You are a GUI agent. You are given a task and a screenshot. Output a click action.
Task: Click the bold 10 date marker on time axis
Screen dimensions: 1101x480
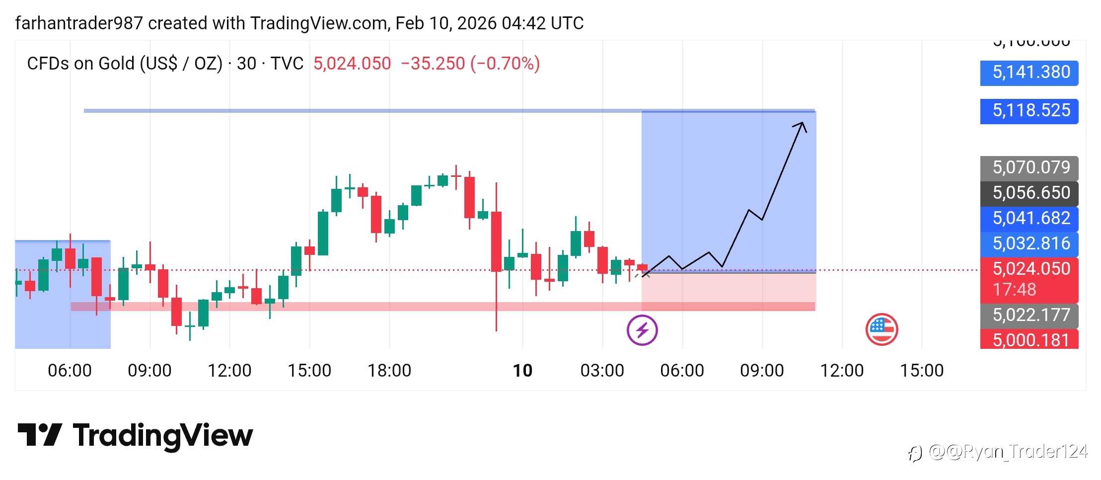tap(522, 371)
